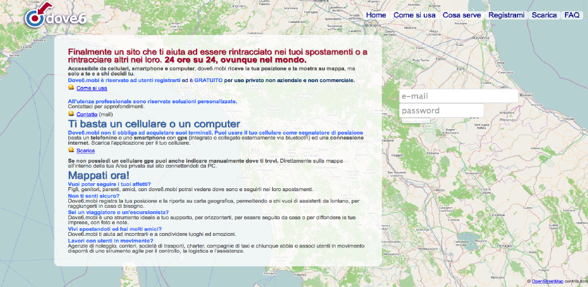
Task: Click yellow bullet next to Contatto
Action: [x=71, y=113]
